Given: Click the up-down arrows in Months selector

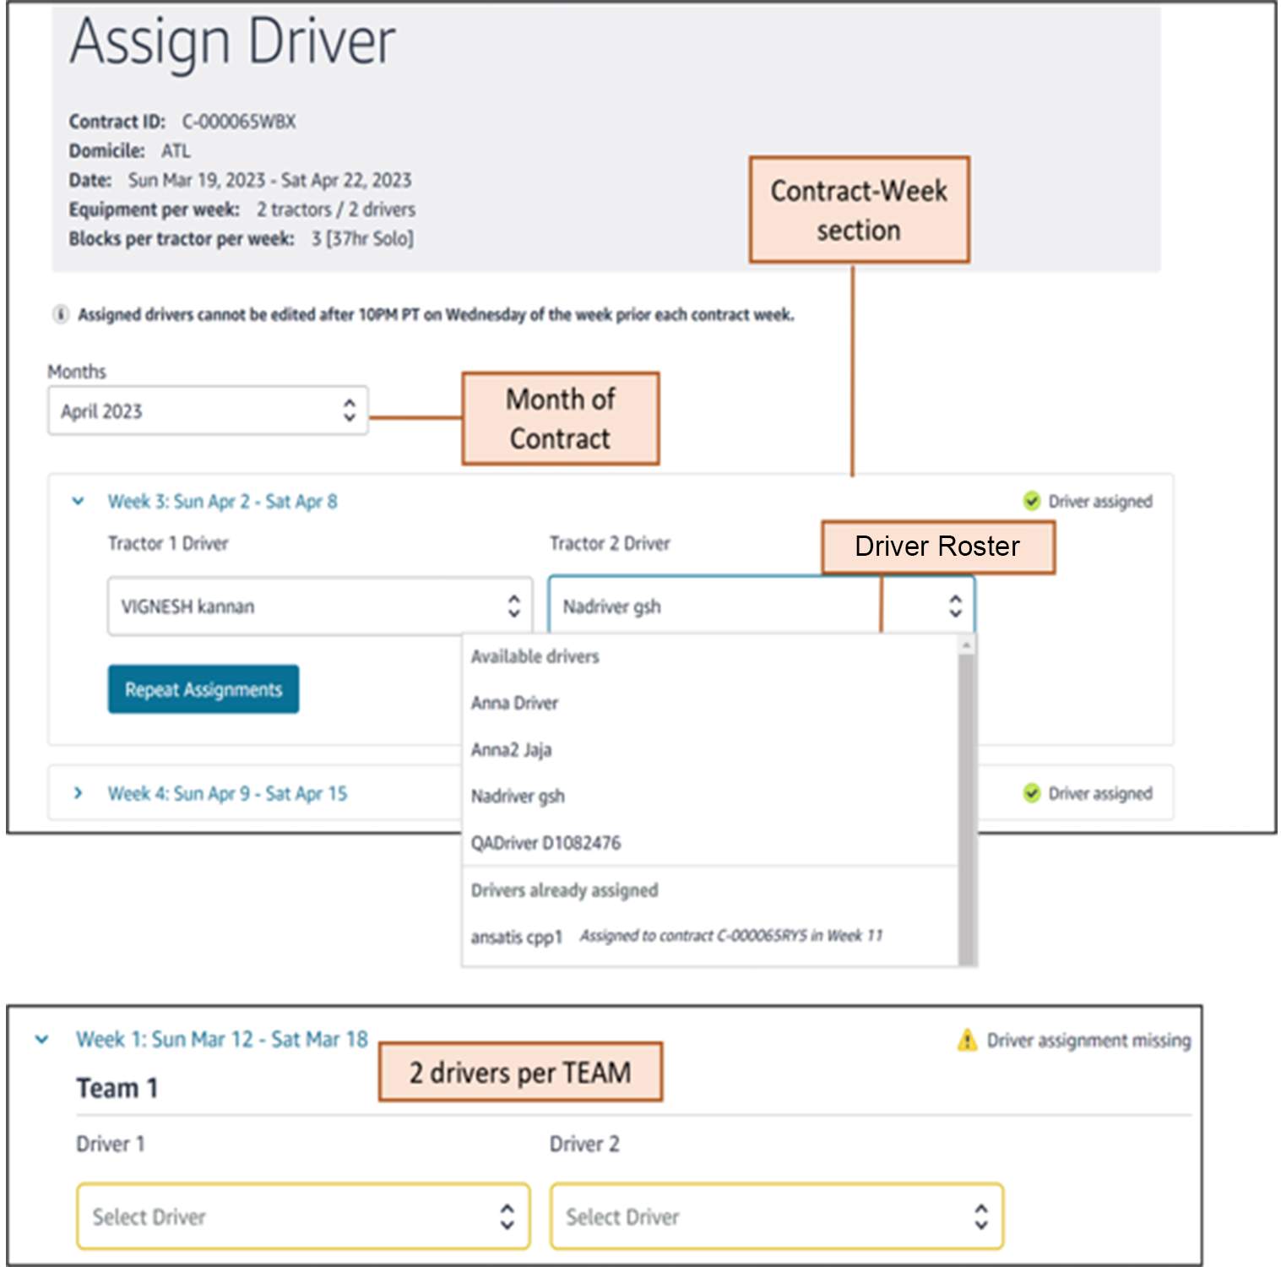Looking at the screenshot, I should click(x=349, y=411).
